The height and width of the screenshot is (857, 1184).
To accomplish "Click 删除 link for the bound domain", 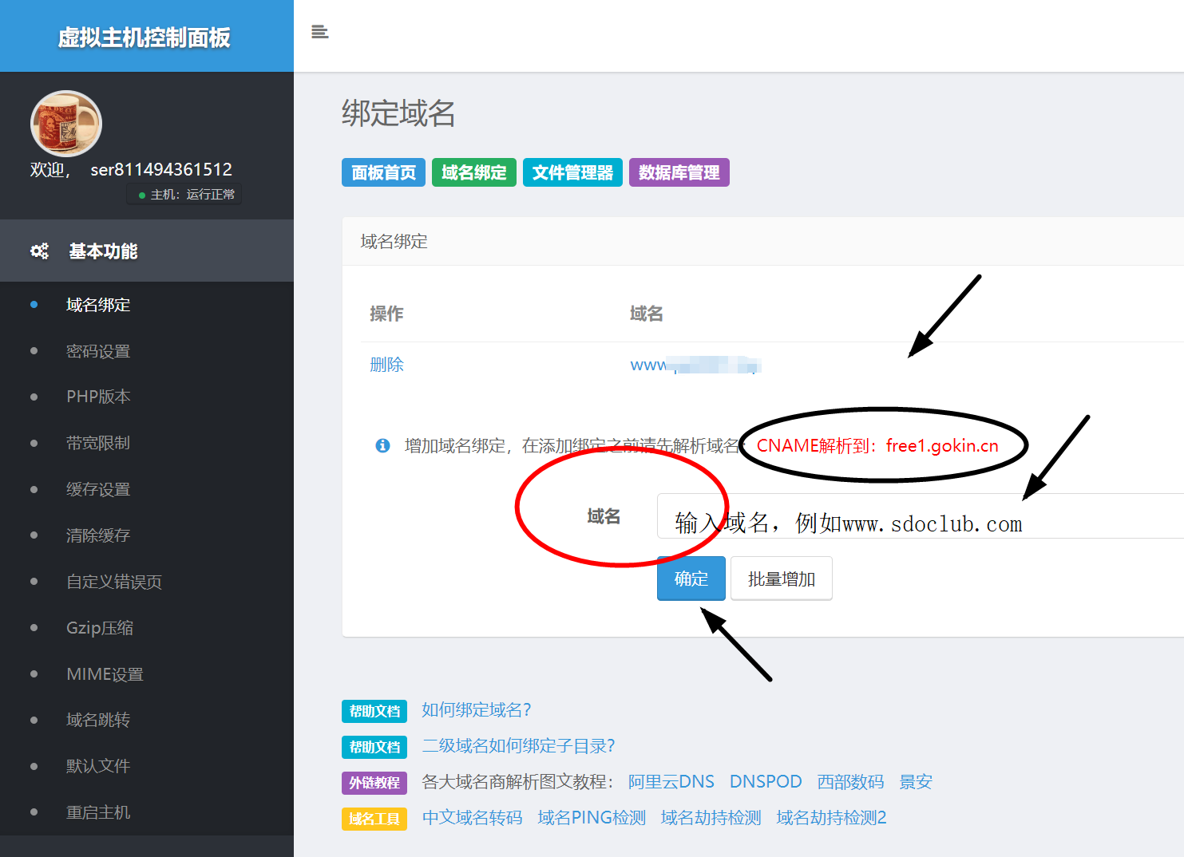I will [x=386, y=365].
